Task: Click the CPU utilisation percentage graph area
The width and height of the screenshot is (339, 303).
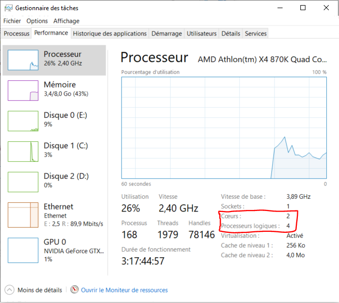Action: pyautogui.click(x=224, y=128)
